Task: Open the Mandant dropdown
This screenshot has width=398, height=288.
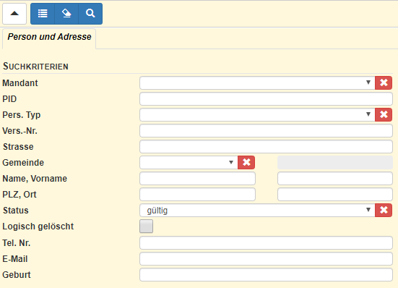Action: [257, 83]
